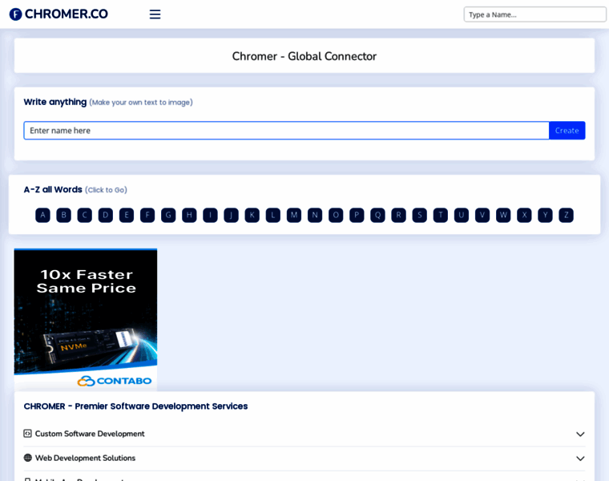This screenshot has width=609, height=481.
Task: Open the Contabo NVMe advertisement
Action: click(x=86, y=320)
